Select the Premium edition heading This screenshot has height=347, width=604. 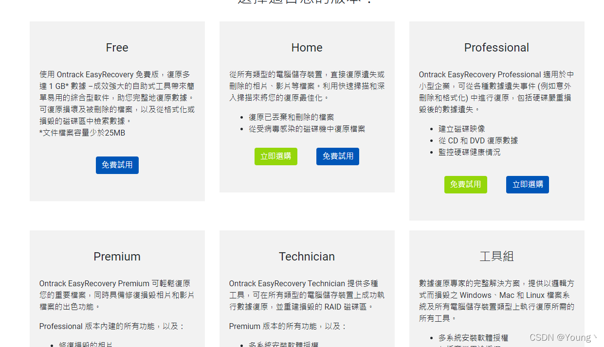117,257
